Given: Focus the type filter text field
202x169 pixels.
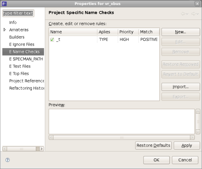Looking at the screenshot, I should [x=18, y=13].
